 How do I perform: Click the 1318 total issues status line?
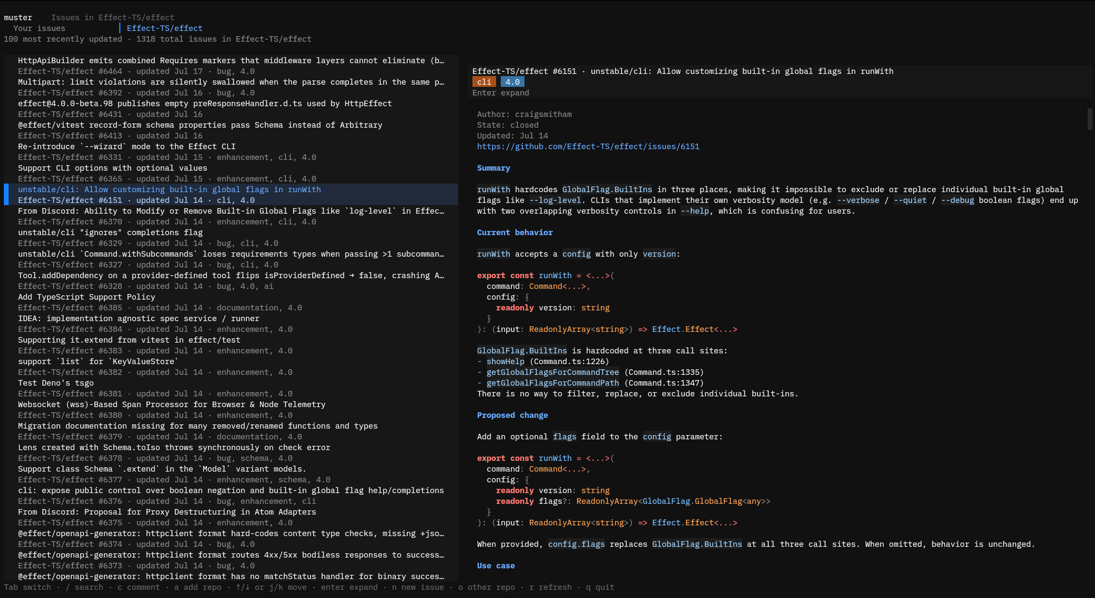pos(157,39)
